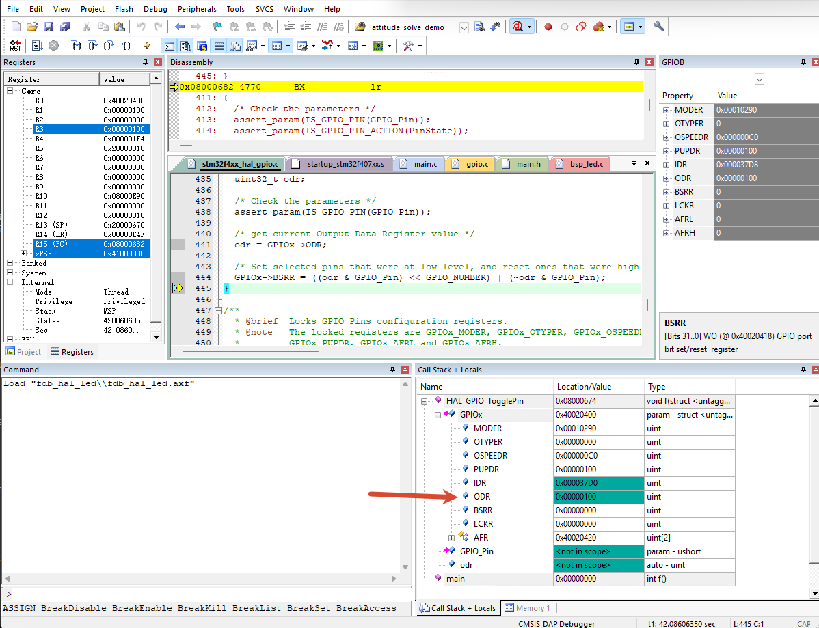Toggle the pin on the Registers panel

(x=145, y=62)
